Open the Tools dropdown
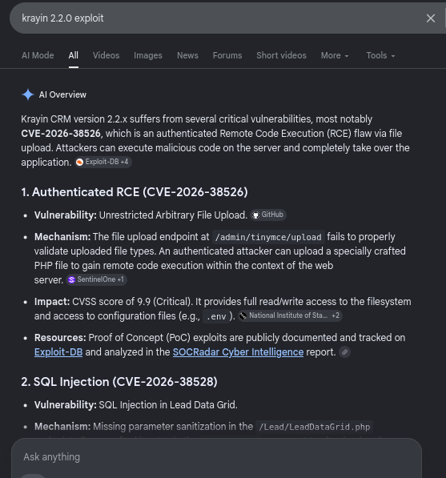Viewport: 446px width, 478px height. pos(380,55)
